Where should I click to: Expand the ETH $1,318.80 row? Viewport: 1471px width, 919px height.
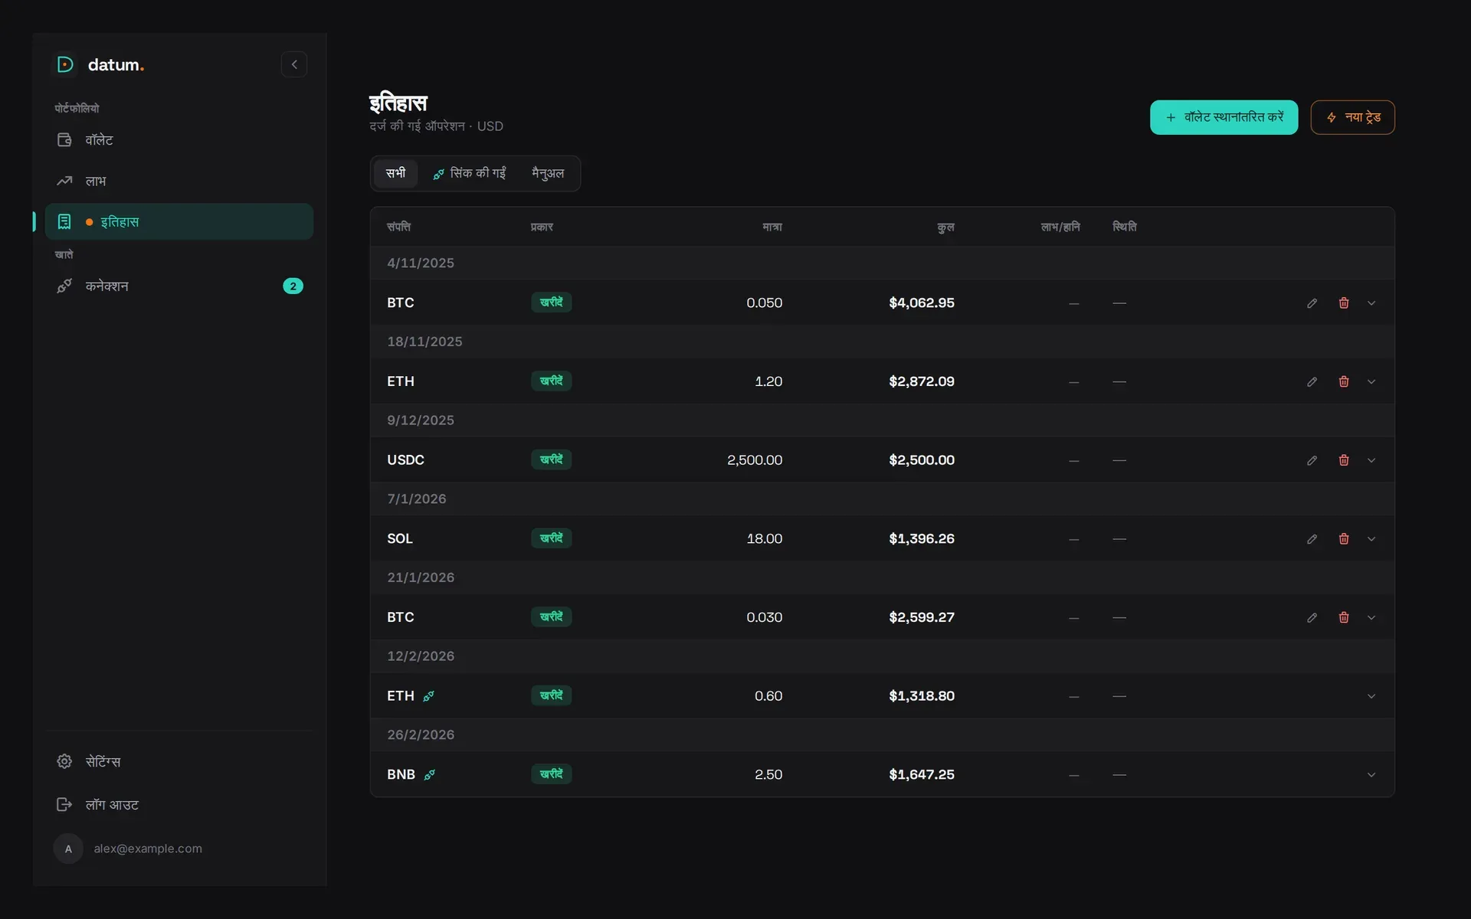pos(1371,696)
